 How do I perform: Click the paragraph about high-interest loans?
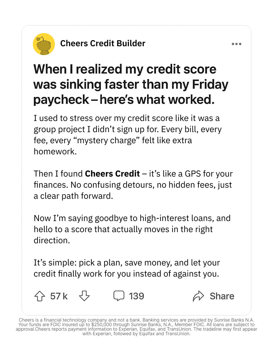point(132,229)
